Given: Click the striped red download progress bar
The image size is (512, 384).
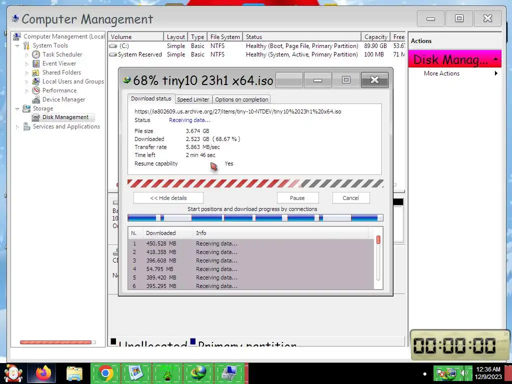Looking at the screenshot, I should coord(255,183).
